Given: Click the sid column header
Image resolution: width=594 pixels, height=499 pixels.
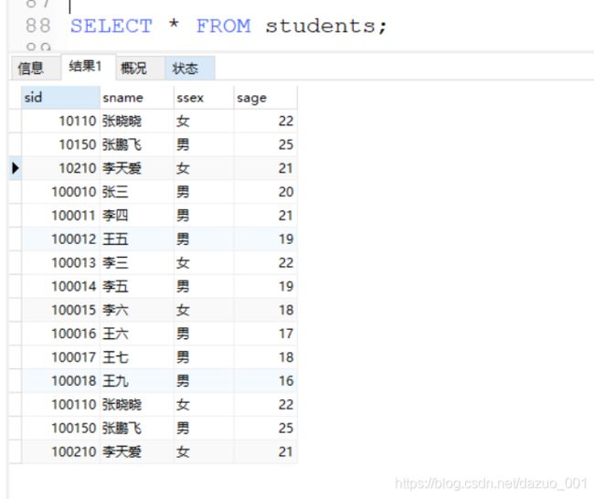Looking at the screenshot, I should (x=60, y=98).
